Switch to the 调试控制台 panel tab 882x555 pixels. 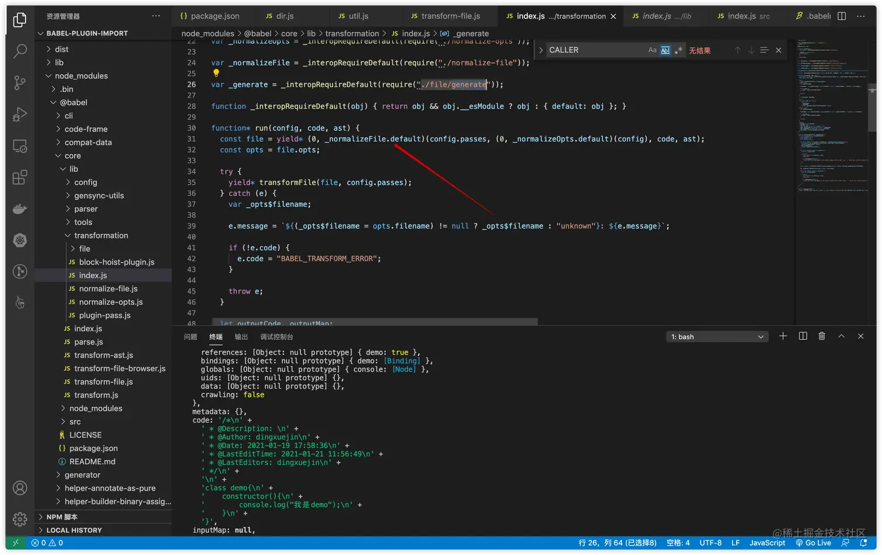click(276, 337)
